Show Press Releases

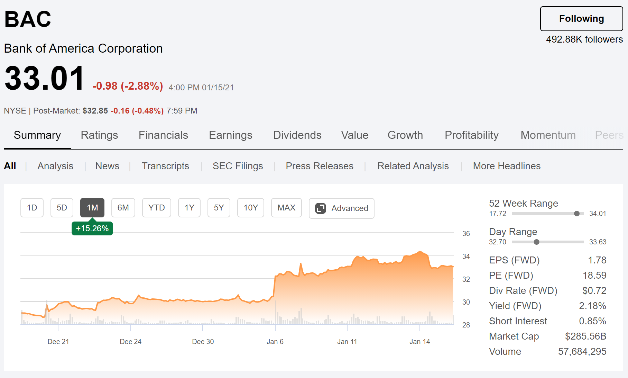click(x=320, y=166)
